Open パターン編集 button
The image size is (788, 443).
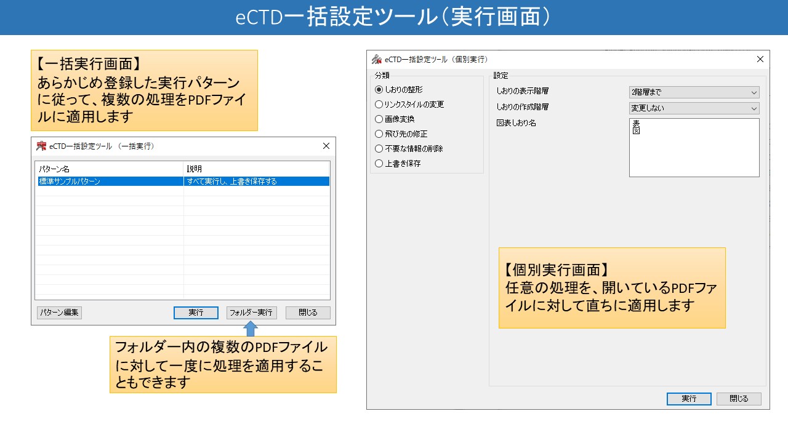(59, 313)
